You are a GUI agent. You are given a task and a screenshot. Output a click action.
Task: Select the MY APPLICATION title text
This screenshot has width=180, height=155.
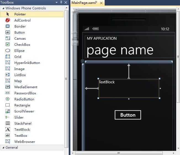102,38
